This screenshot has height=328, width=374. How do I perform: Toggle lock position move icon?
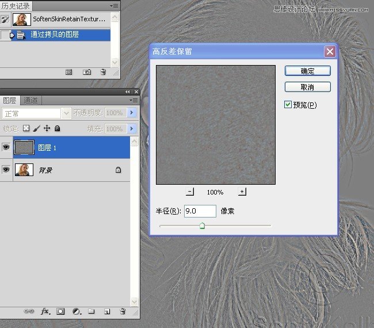[47, 128]
